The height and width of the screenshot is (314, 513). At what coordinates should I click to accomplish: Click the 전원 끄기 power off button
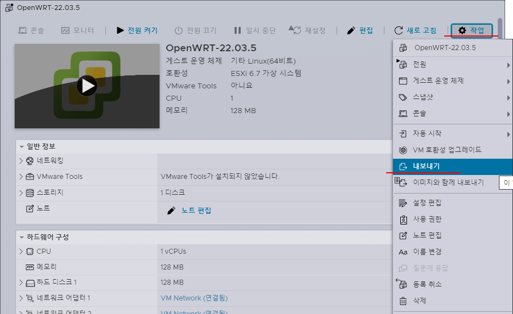196,30
